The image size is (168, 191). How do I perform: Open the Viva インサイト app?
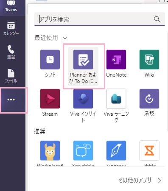(83, 105)
